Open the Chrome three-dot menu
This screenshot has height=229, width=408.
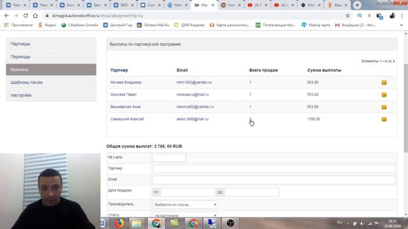[x=402, y=15]
